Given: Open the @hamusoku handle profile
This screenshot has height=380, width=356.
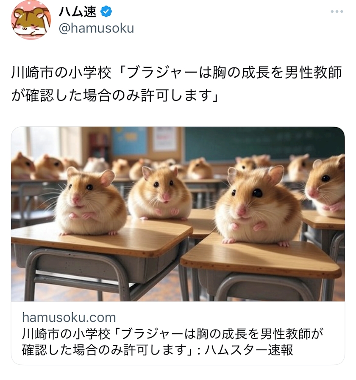Looking at the screenshot, I should tap(96, 28).
